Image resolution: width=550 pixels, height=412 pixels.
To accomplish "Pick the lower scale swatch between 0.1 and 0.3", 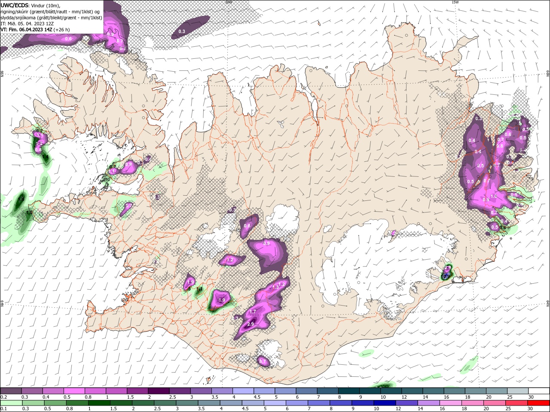I will [x=12, y=403].
